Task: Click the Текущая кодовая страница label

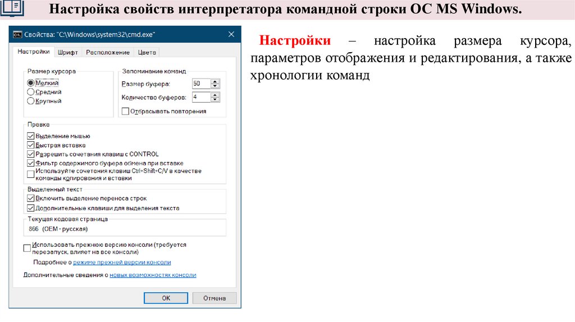Action: (x=68, y=219)
